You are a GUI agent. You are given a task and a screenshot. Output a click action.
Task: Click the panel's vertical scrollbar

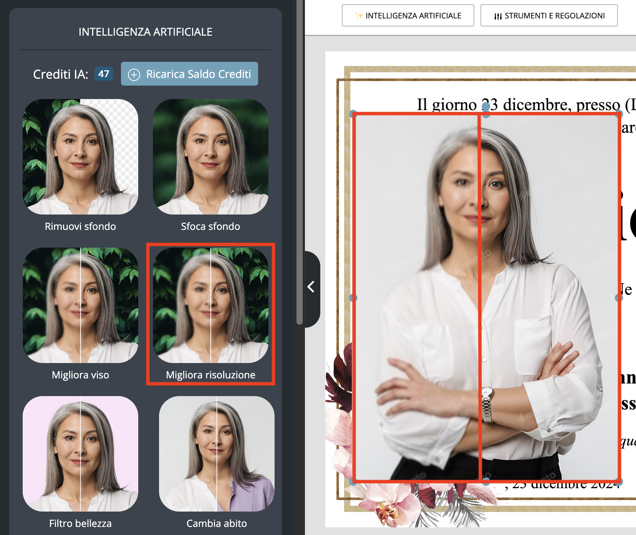tap(300, 161)
